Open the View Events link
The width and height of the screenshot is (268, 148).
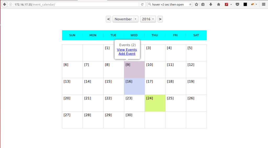point(127,50)
